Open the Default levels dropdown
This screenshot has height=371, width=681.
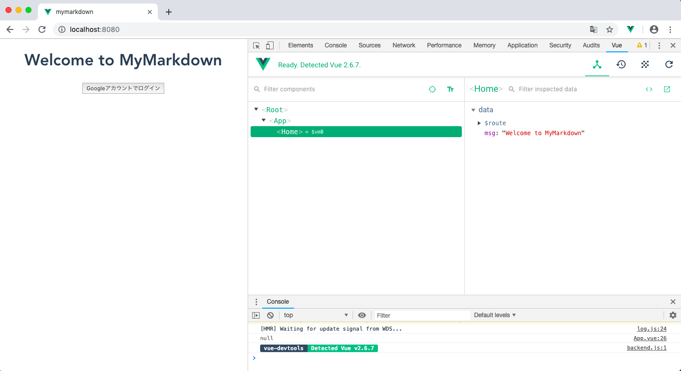[x=495, y=315]
